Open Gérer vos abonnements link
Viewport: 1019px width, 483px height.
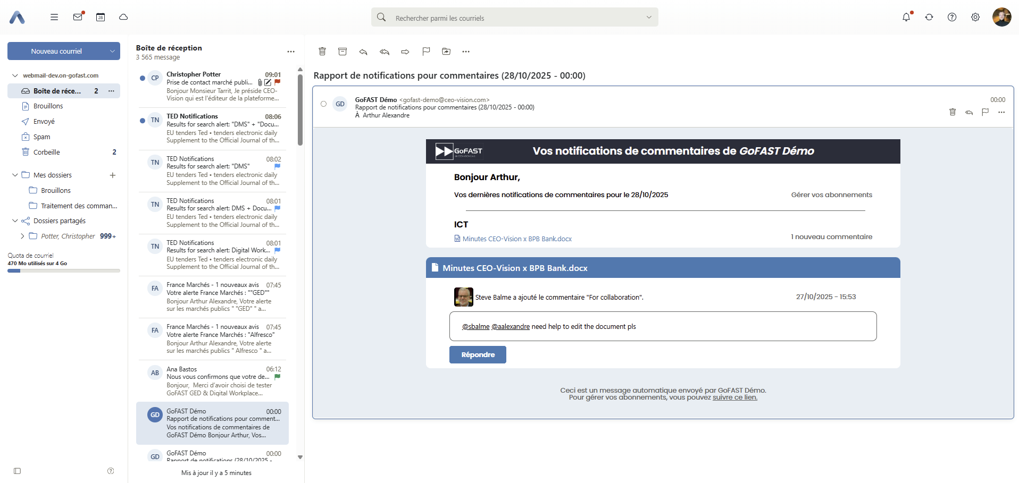click(831, 194)
